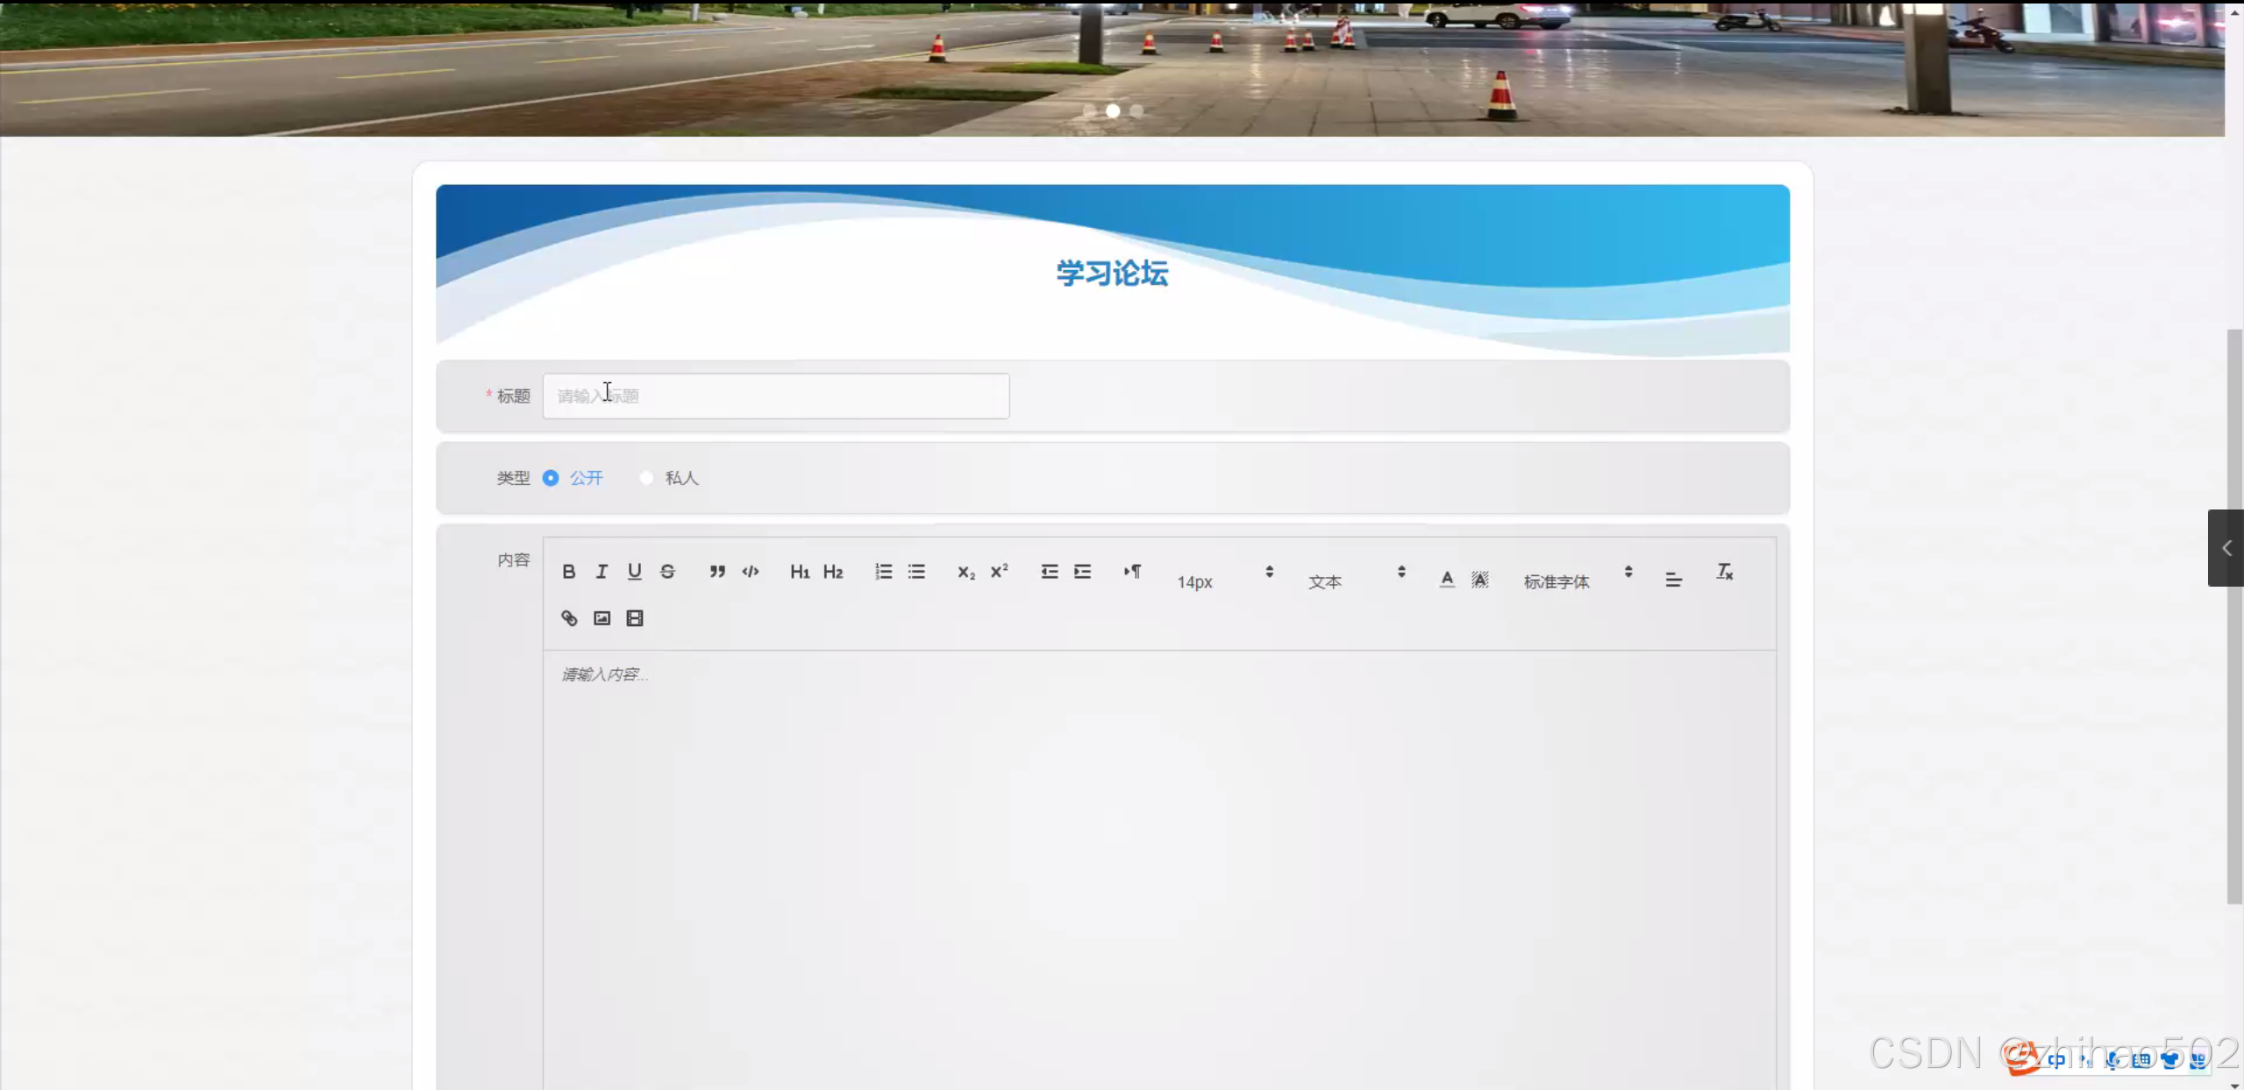
Task: Apply Heading 1 style
Action: [x=799, y=571]
